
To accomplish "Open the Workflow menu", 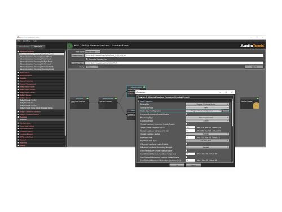I will point(27,41).
